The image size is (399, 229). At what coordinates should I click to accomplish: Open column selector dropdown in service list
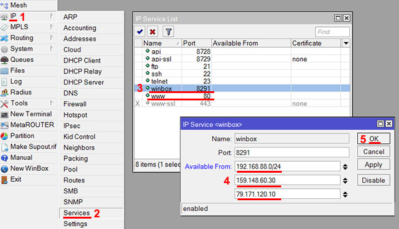(x=346, y=43)
